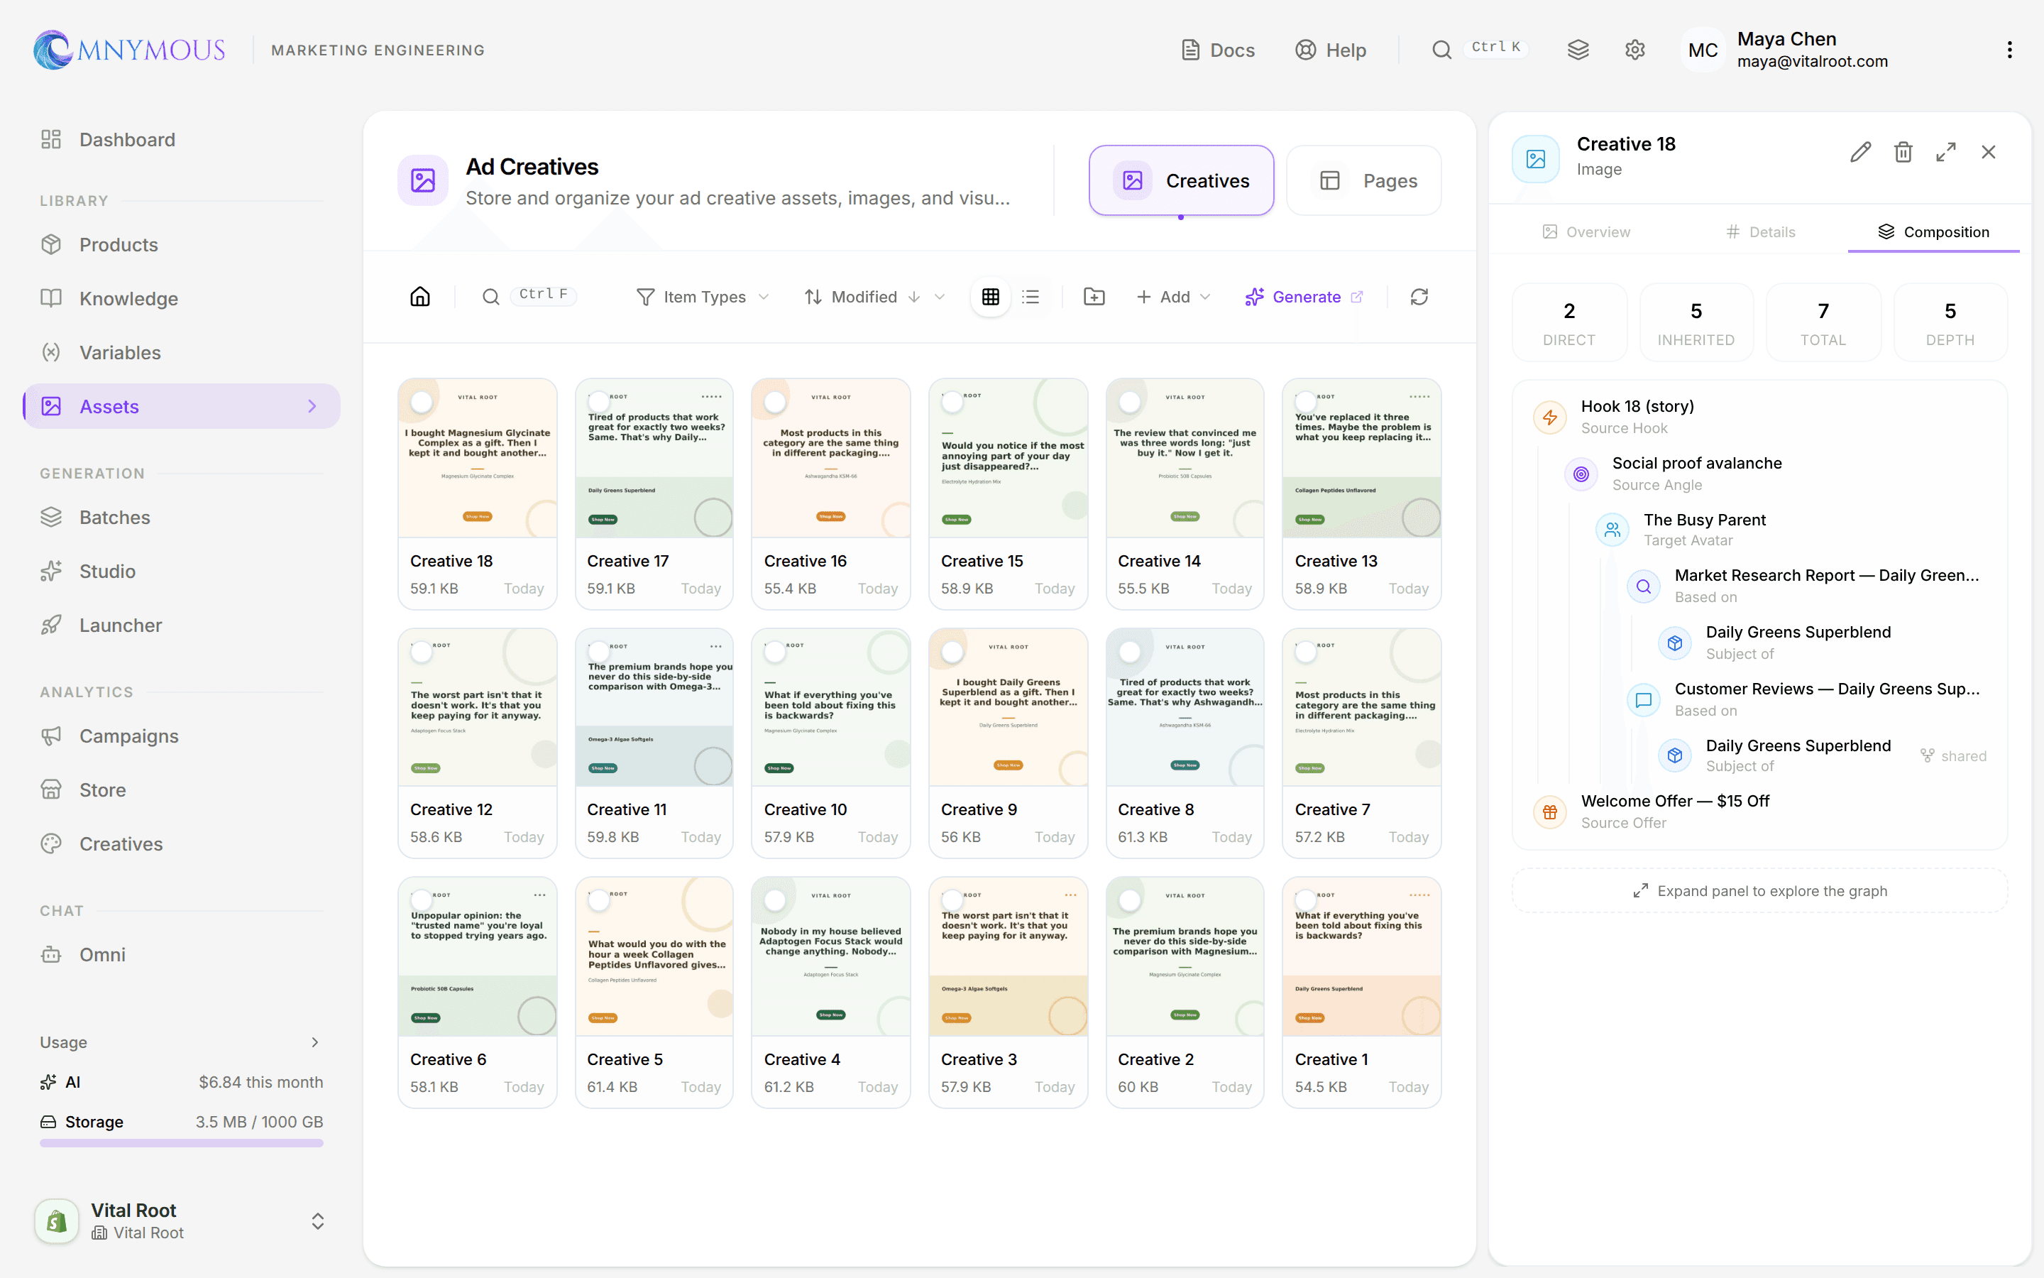Click the Generate button
The width and height of the screenshot is (2044, 1278).
coord(1303,297)
